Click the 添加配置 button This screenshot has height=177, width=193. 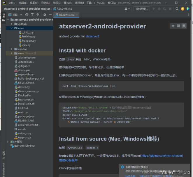tap(142, 9)
